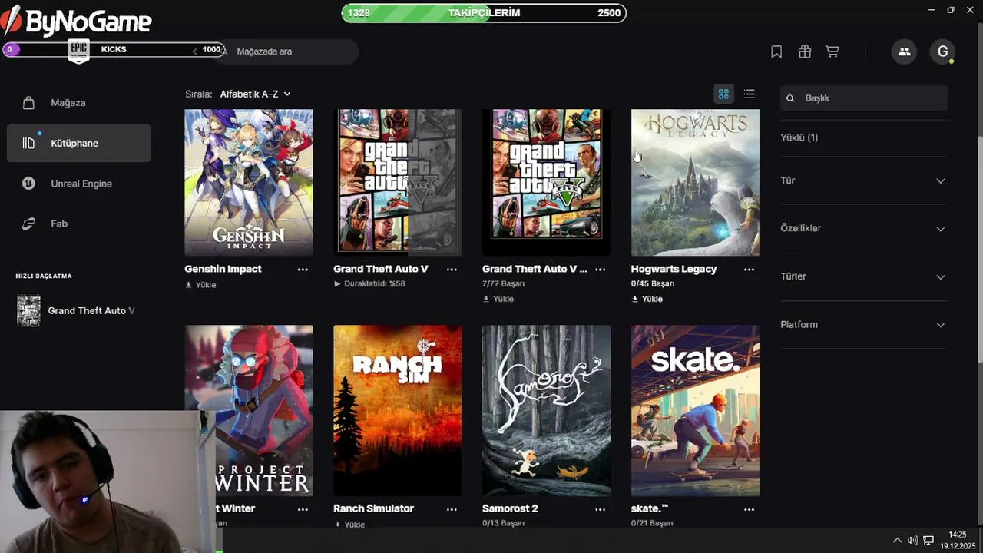
Task: Open options dots for GTA V with 7/77 Başarı
Action: [601, 270]
